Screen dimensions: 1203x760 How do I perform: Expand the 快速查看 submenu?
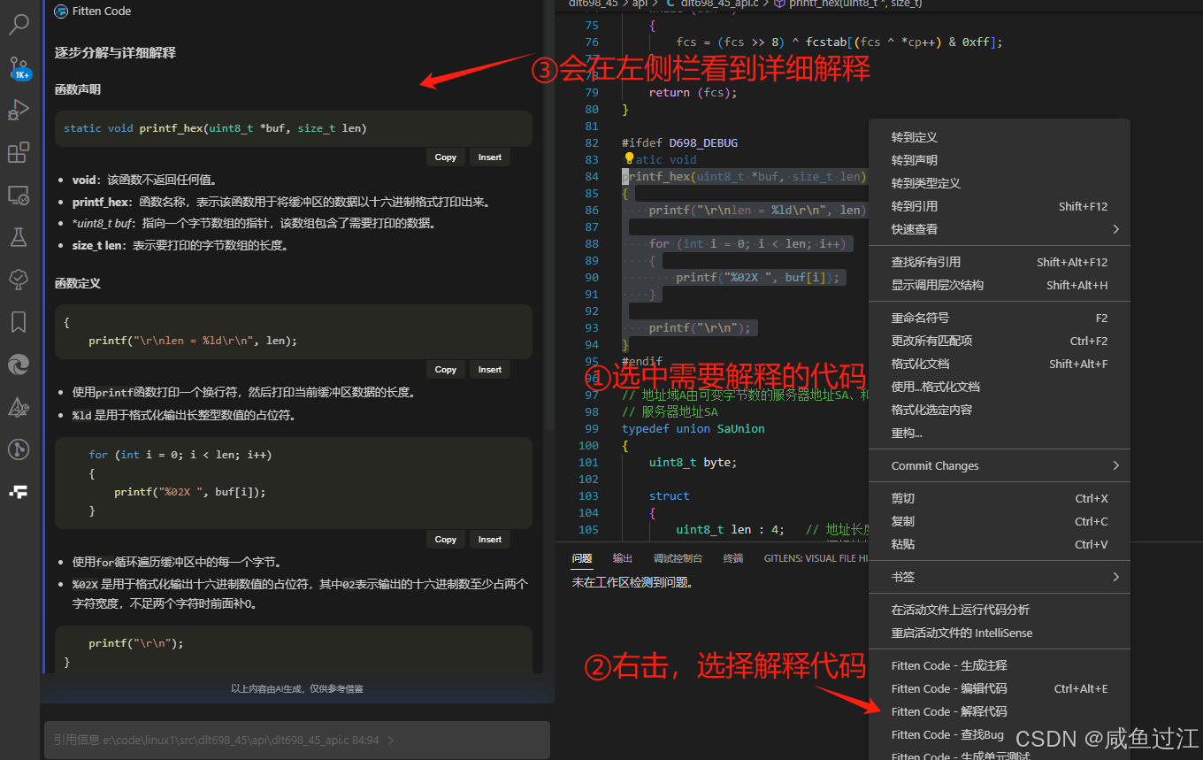(x=1000, y=229)
